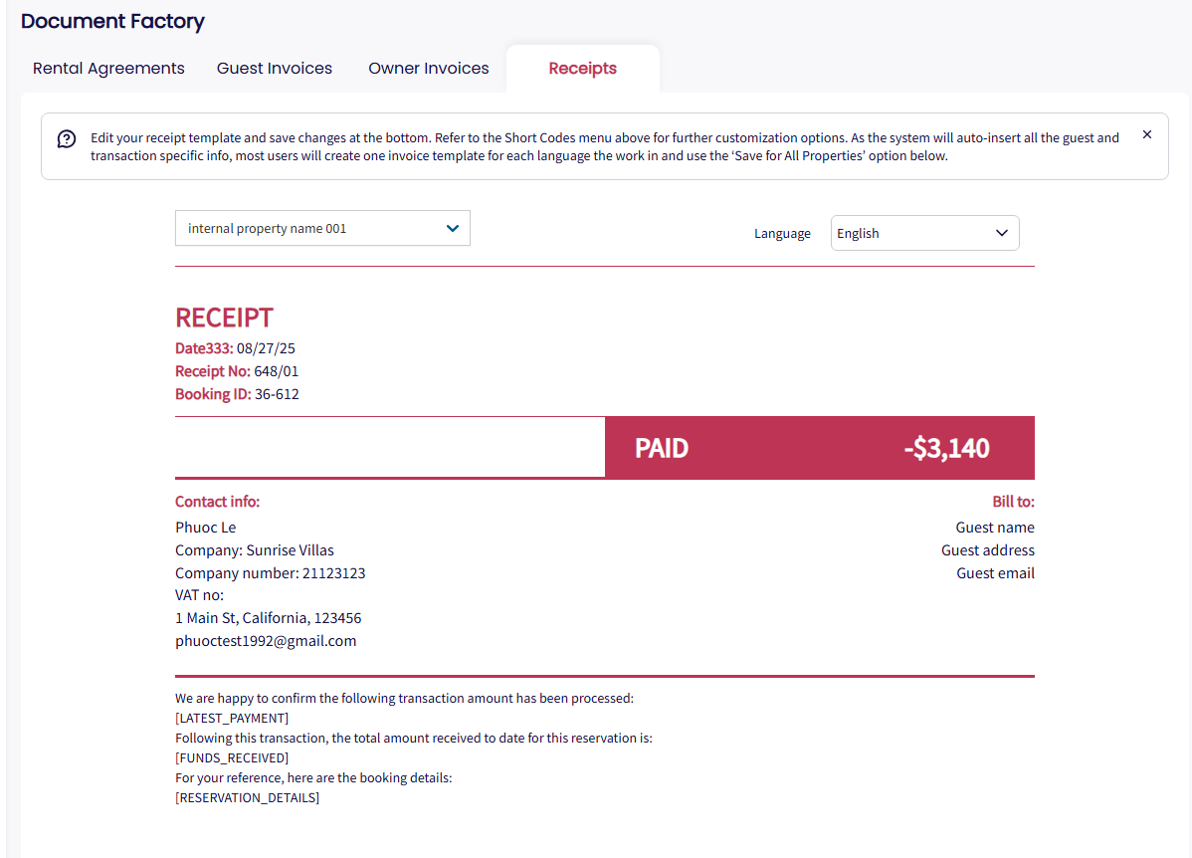Open the Rental Agreements tab
Screen dimensions: 1192x858
(x=108, y=69)
